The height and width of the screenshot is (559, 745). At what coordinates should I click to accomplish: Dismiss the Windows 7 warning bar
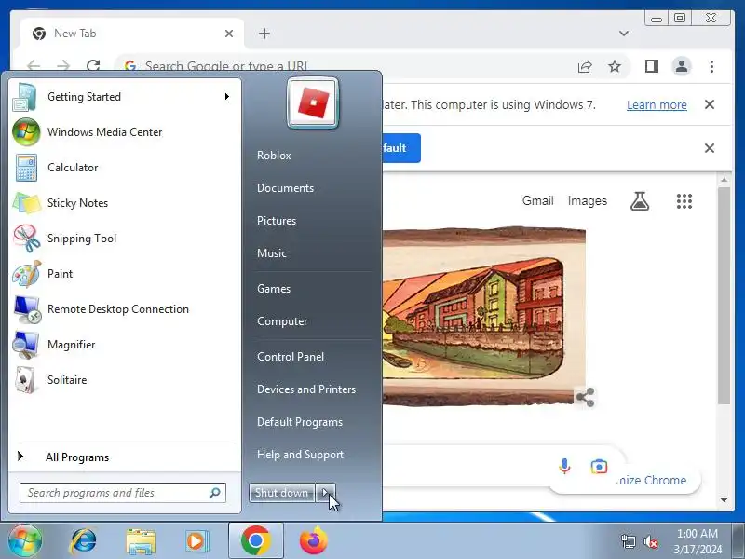click(710, 104)
